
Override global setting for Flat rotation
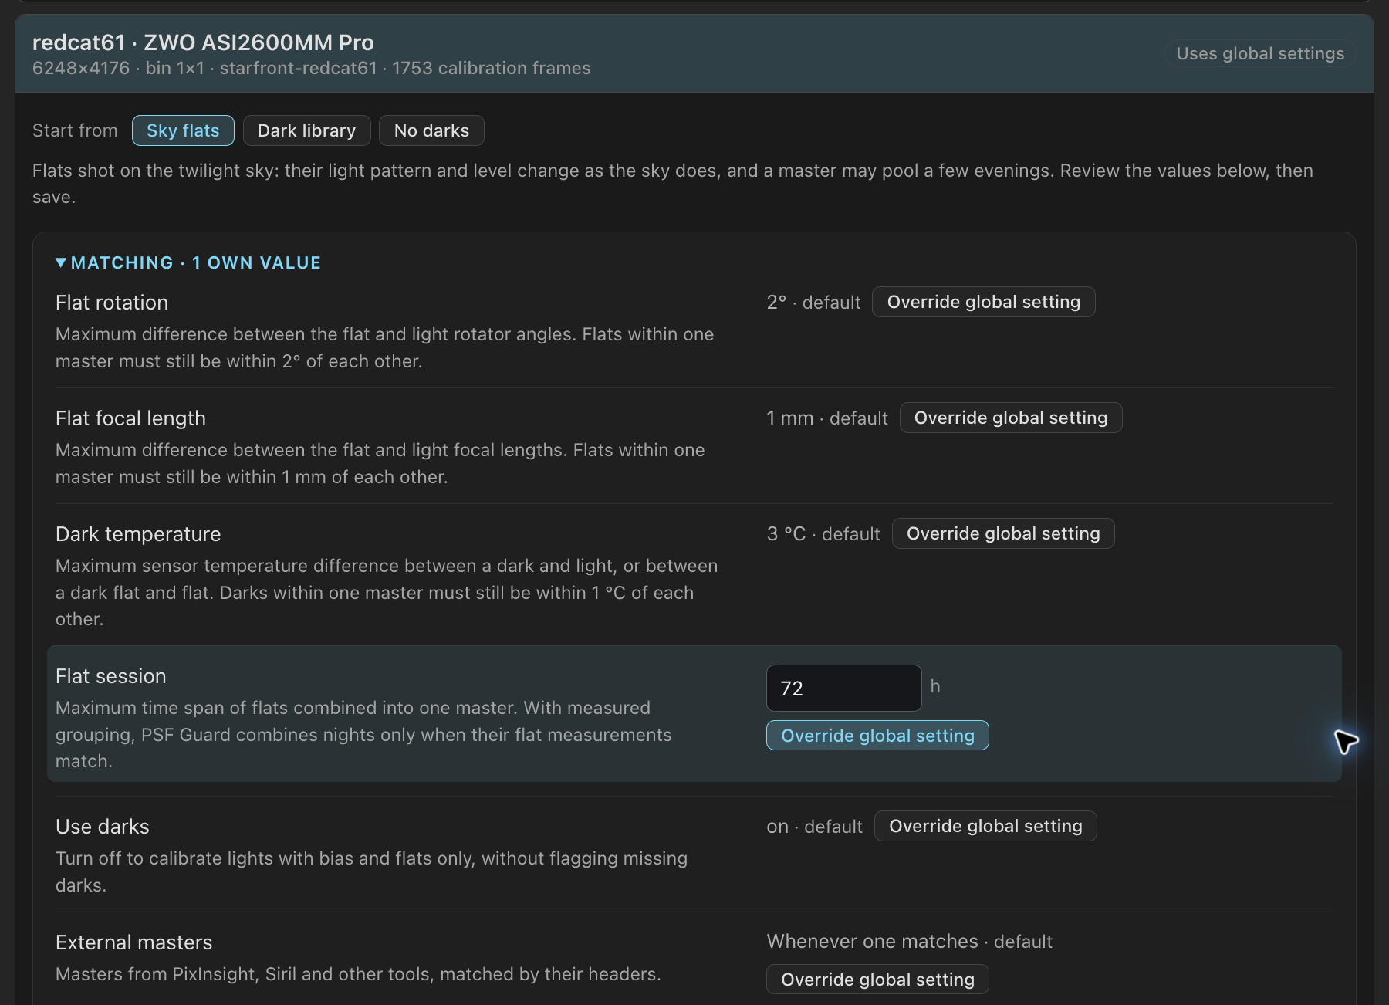[983, 302]
